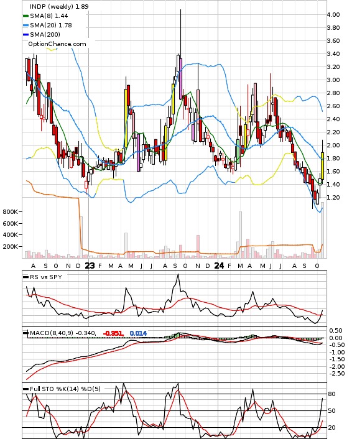Click the MACD -2.50 axis label
The width and height of the screenshot is (352, 439).
[x=336, y=374]
